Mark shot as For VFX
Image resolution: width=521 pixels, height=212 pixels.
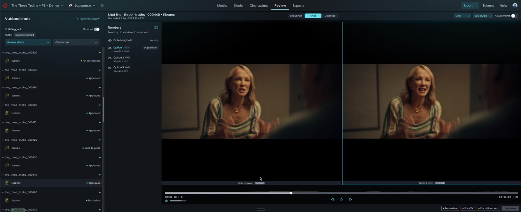click(468, 208)
